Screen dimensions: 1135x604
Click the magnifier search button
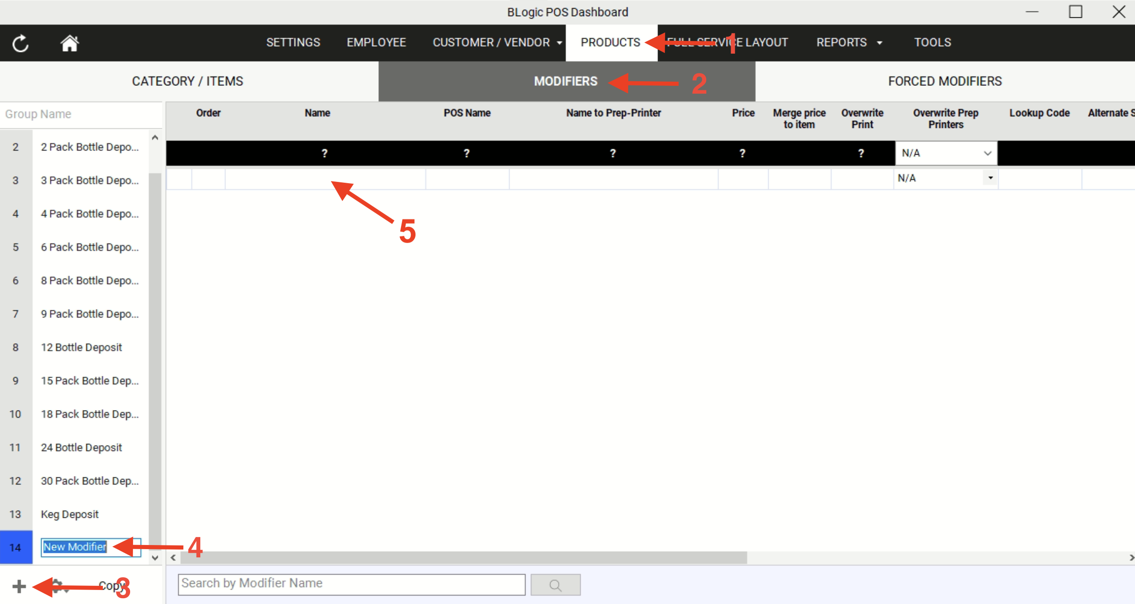tap(555, 585)
